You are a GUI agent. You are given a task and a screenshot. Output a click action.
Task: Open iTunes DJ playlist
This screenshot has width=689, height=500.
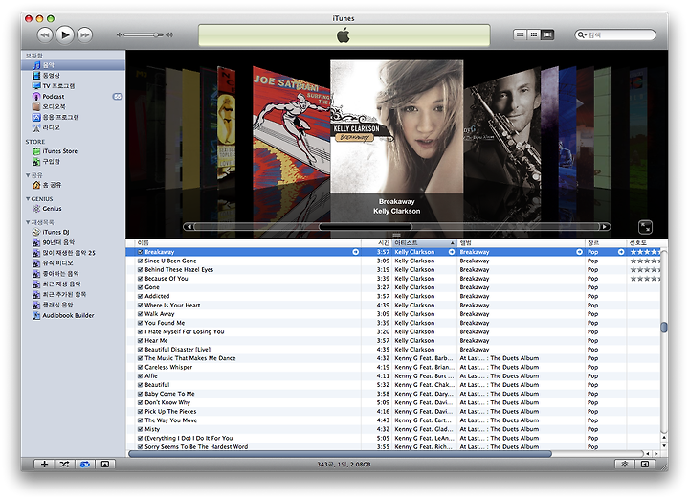[73, 232]
